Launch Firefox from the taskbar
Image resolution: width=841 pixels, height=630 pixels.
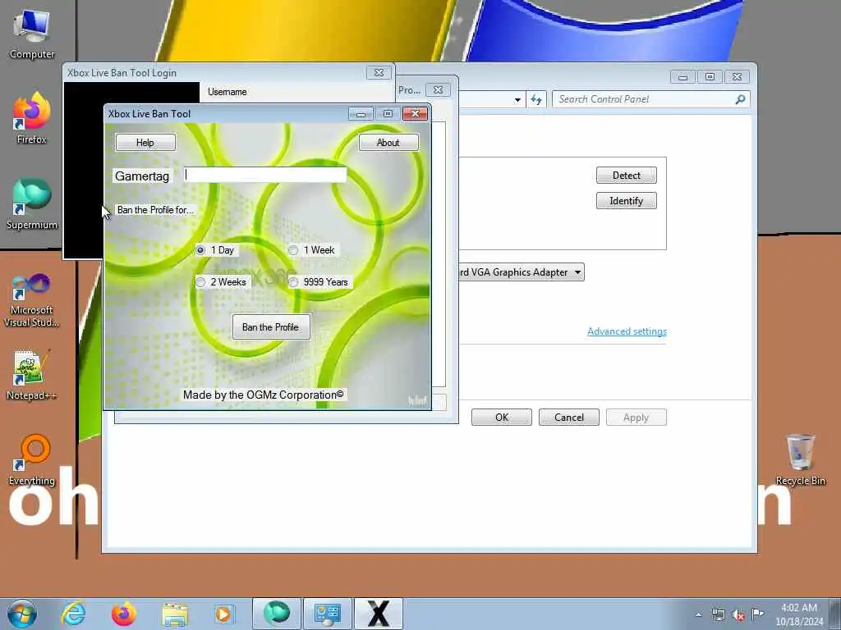[x=123, y=614]
